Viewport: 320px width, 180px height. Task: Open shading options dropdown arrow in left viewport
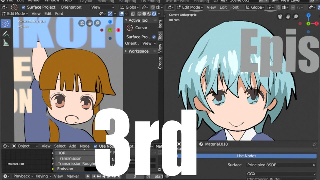tap(159, 14)
